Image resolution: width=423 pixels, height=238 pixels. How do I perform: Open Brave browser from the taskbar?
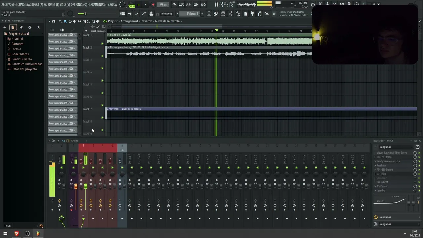pos(16,234)
